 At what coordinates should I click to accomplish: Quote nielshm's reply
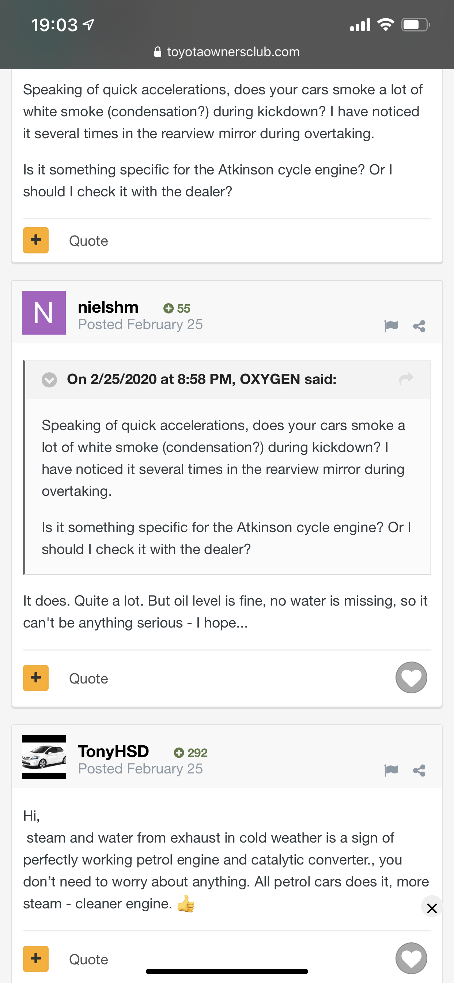point(88,678)
